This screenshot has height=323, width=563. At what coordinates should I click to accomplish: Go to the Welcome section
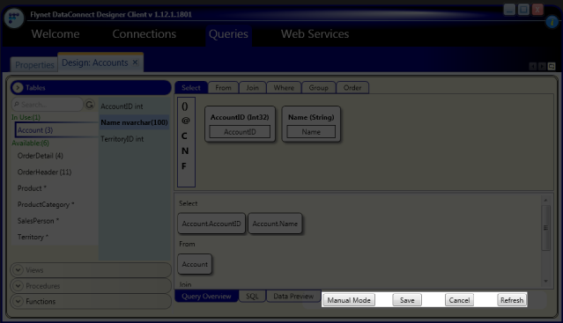tap(56, 34)
